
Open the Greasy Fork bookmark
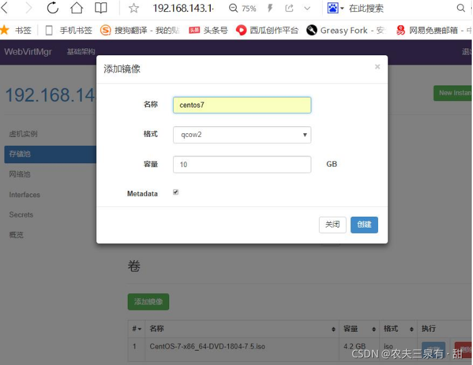(346, 30)
